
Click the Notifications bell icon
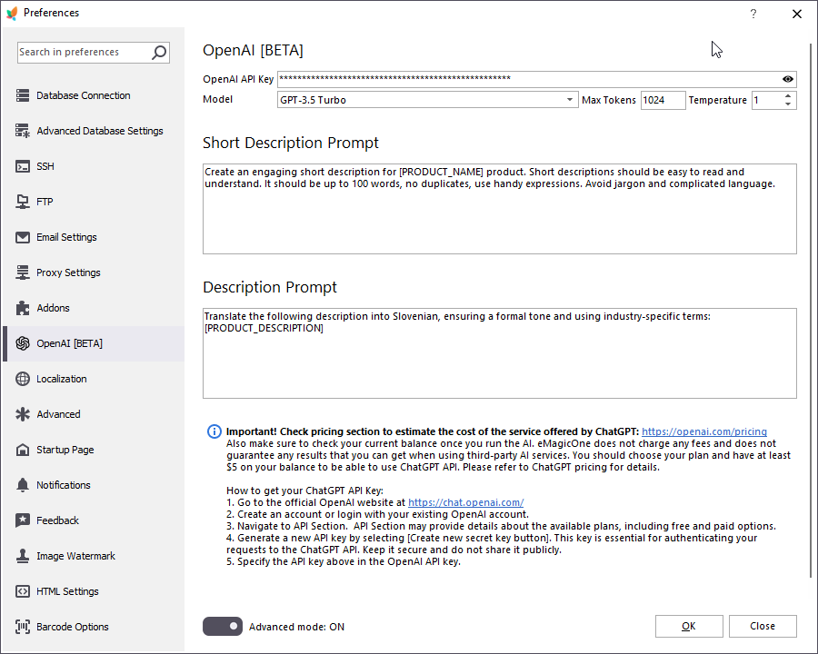pyautogui.click(x=23, y=486)
